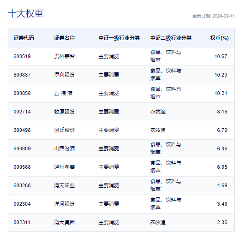Image resolution: width=251 pixels, height=243 pixels.
Task: Click the 中证一级行业分类 column header
Action: pos(119,38)
